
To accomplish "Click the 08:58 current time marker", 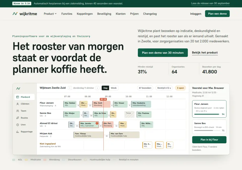I will point(103,99).
